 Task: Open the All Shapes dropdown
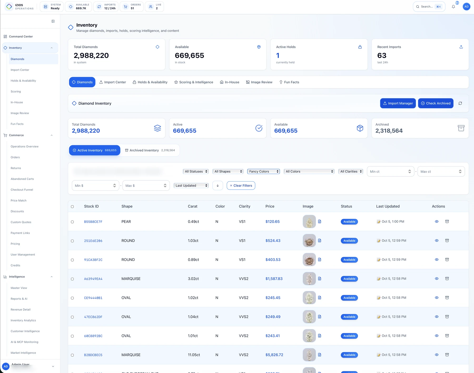[x=228, y=172]
